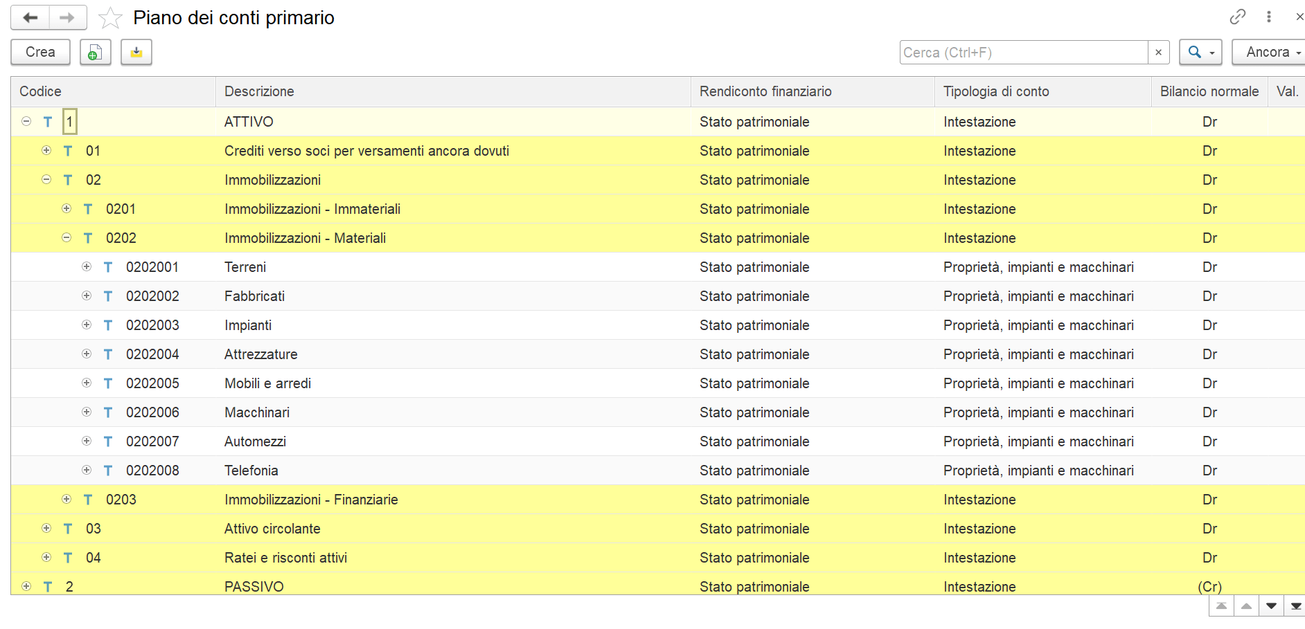Viewport: 1305px width, 629px height.
Task: Select the 'Dr' balance cell of Macchinari
Action: click(1209, 412)
